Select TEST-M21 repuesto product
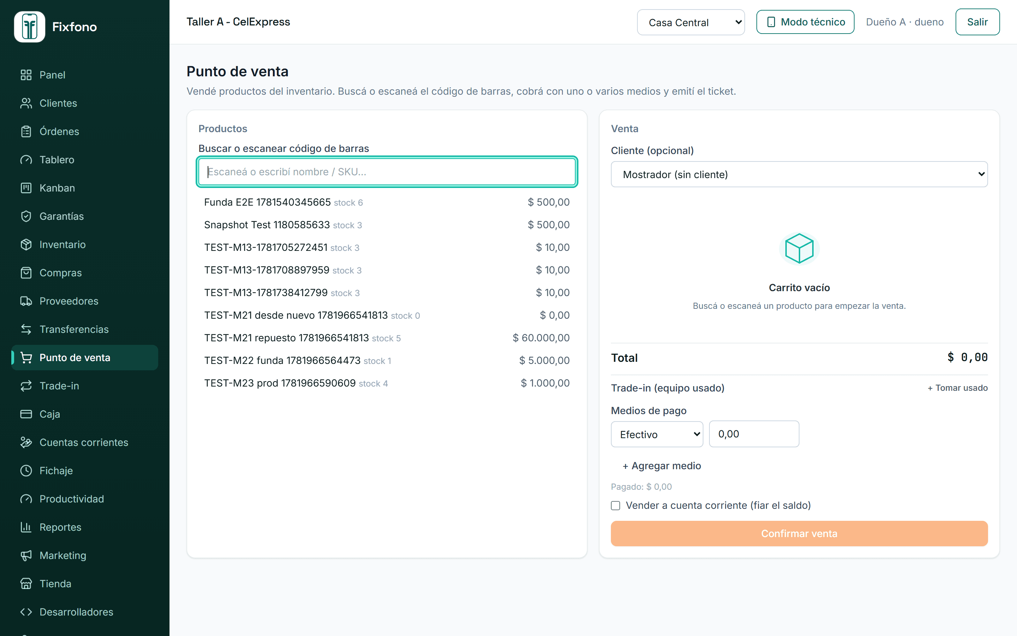 click(387, 338)
